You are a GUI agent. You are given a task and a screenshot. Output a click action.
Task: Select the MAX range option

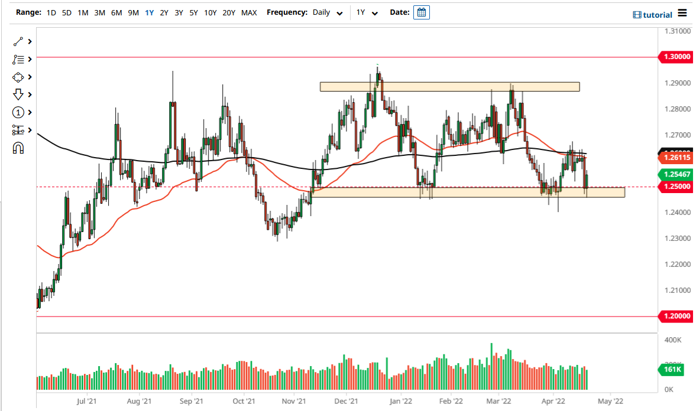[249, 12]
